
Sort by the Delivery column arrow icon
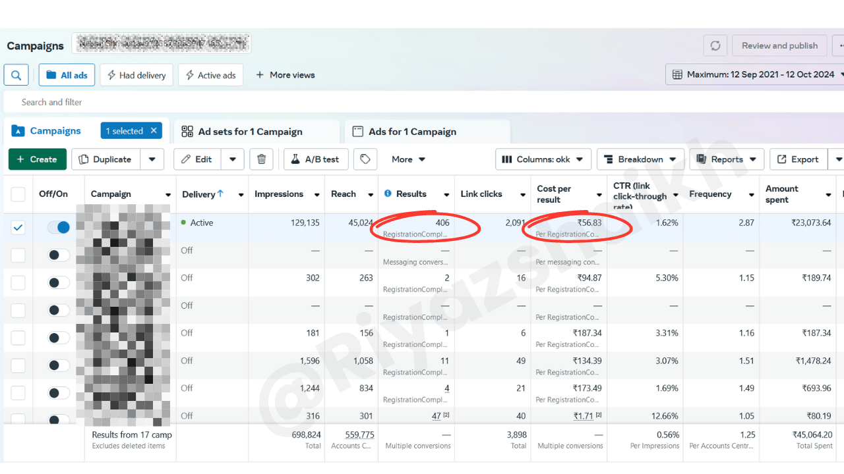(220, 194)
